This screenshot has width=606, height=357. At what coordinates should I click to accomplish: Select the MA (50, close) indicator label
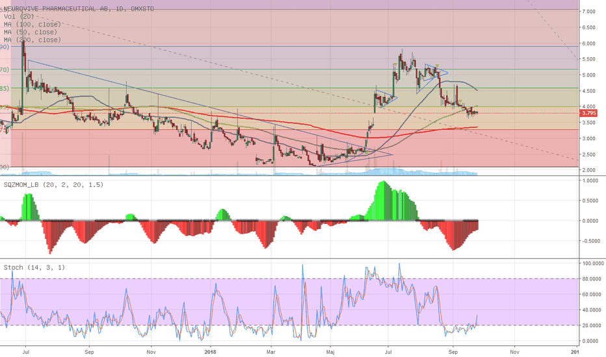[31, 32]
